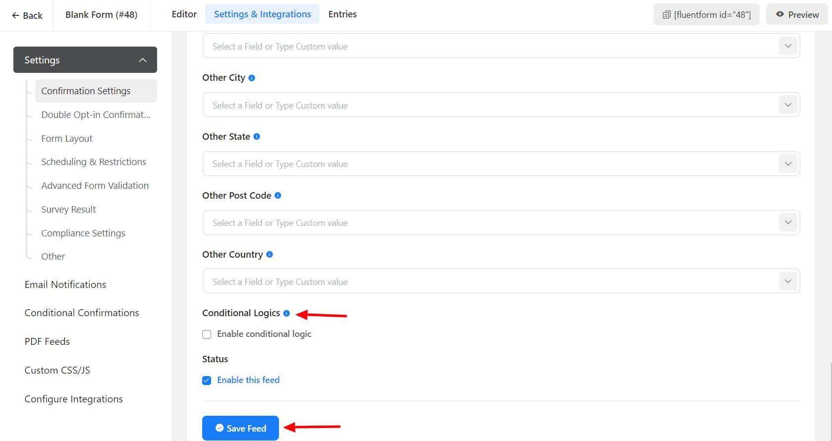Image resolution: width=832 pixels, height=441 pixels.
Task: Open the Other City dropdown arrow
Action: (788, 105)
